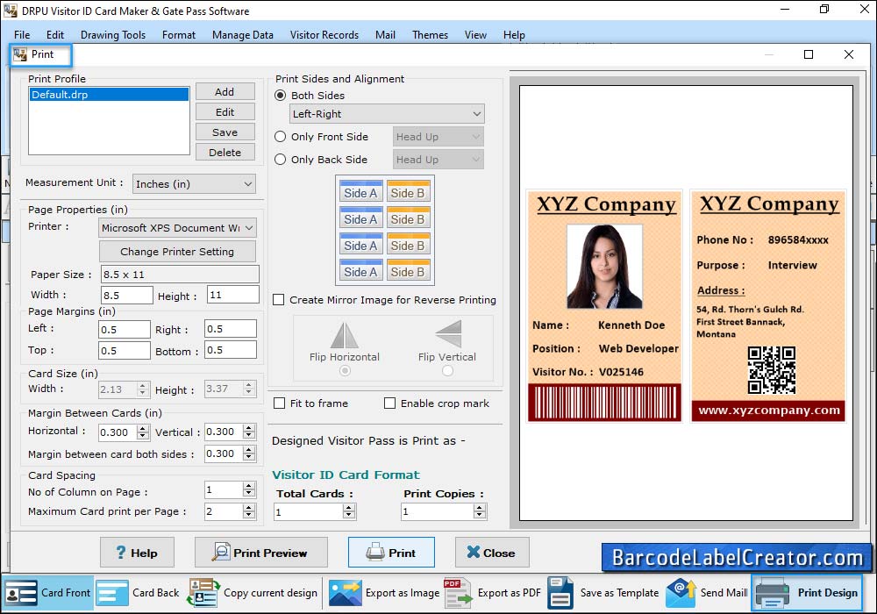Enable Create Mirror Image for Reverse Printing
This screenshot has width=877, height=614.
pyautogui.click(x=279, y=300)
